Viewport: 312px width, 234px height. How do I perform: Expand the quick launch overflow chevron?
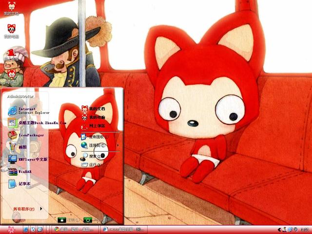[48, 230]
